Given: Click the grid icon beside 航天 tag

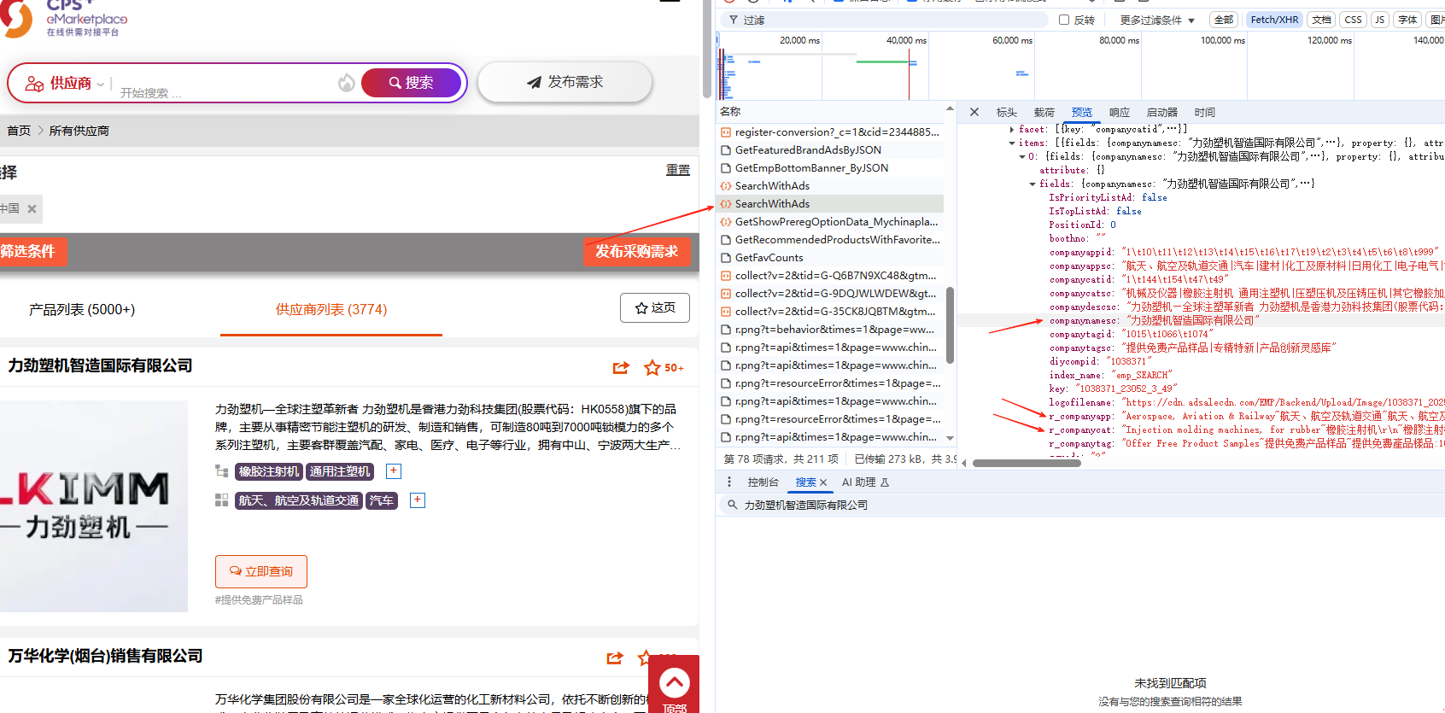Looking at the screenshot, I should (x=222, y=500).
